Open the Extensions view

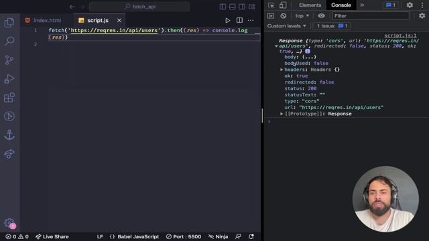(x=9, y=98)
